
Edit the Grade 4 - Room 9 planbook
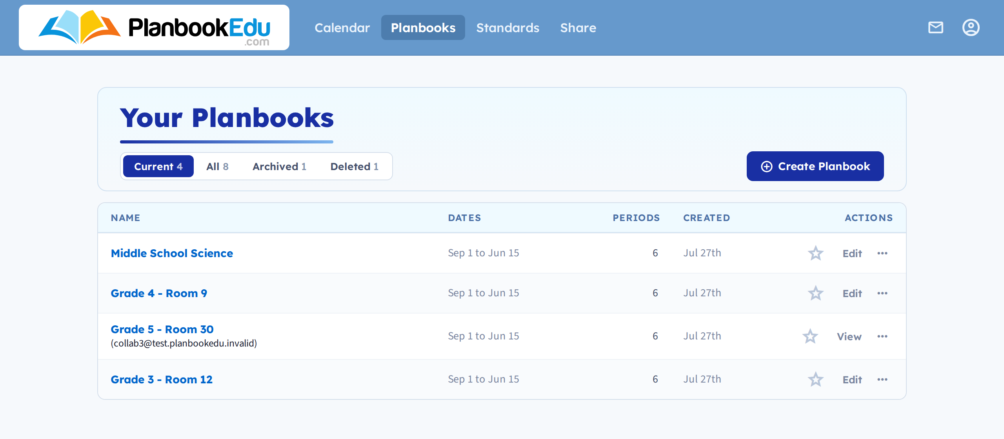tap(852, 293)
